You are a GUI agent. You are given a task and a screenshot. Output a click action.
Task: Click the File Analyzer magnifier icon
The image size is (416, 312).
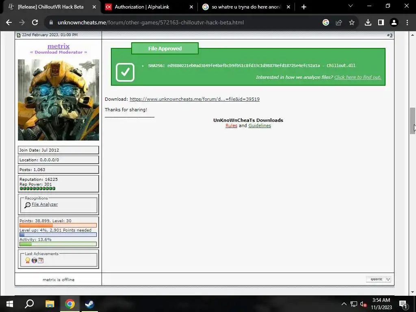(x=27, y=205)
